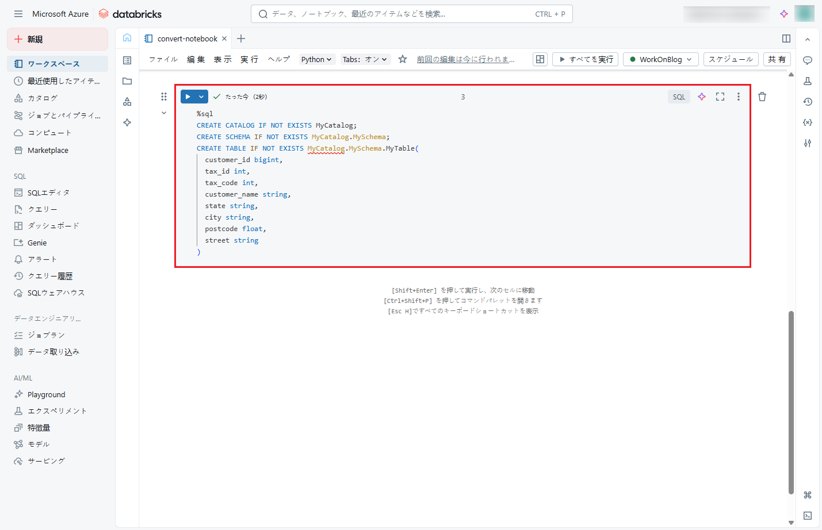Viewport: 822px width, 530px height.
Task: Open keyboard shortcuts command icon
Action: 808,495
